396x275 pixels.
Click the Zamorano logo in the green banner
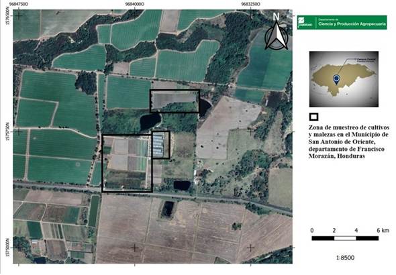coord(306,22)
